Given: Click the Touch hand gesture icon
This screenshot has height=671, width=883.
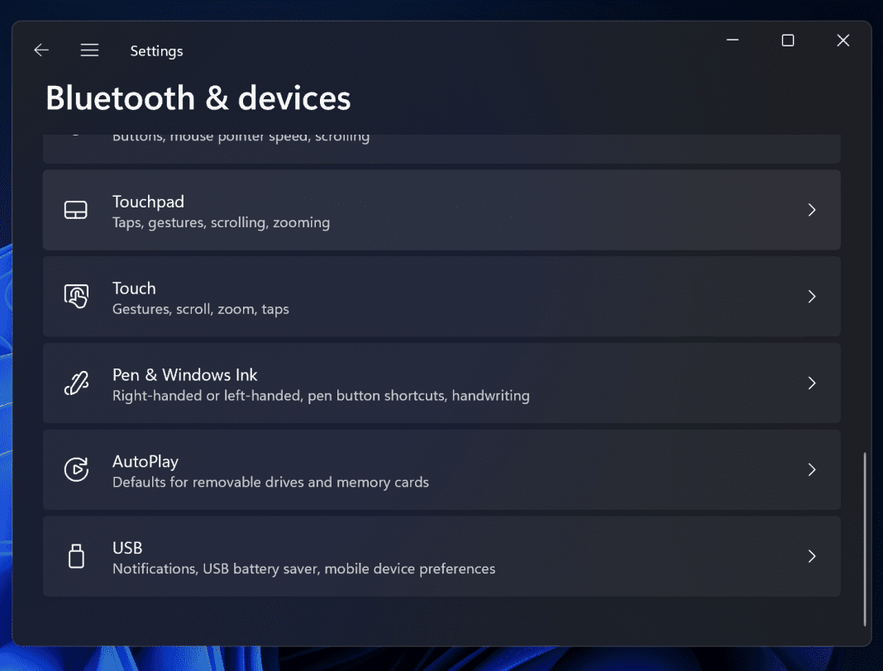Looking at the screenshot, I should pos(76,297).
